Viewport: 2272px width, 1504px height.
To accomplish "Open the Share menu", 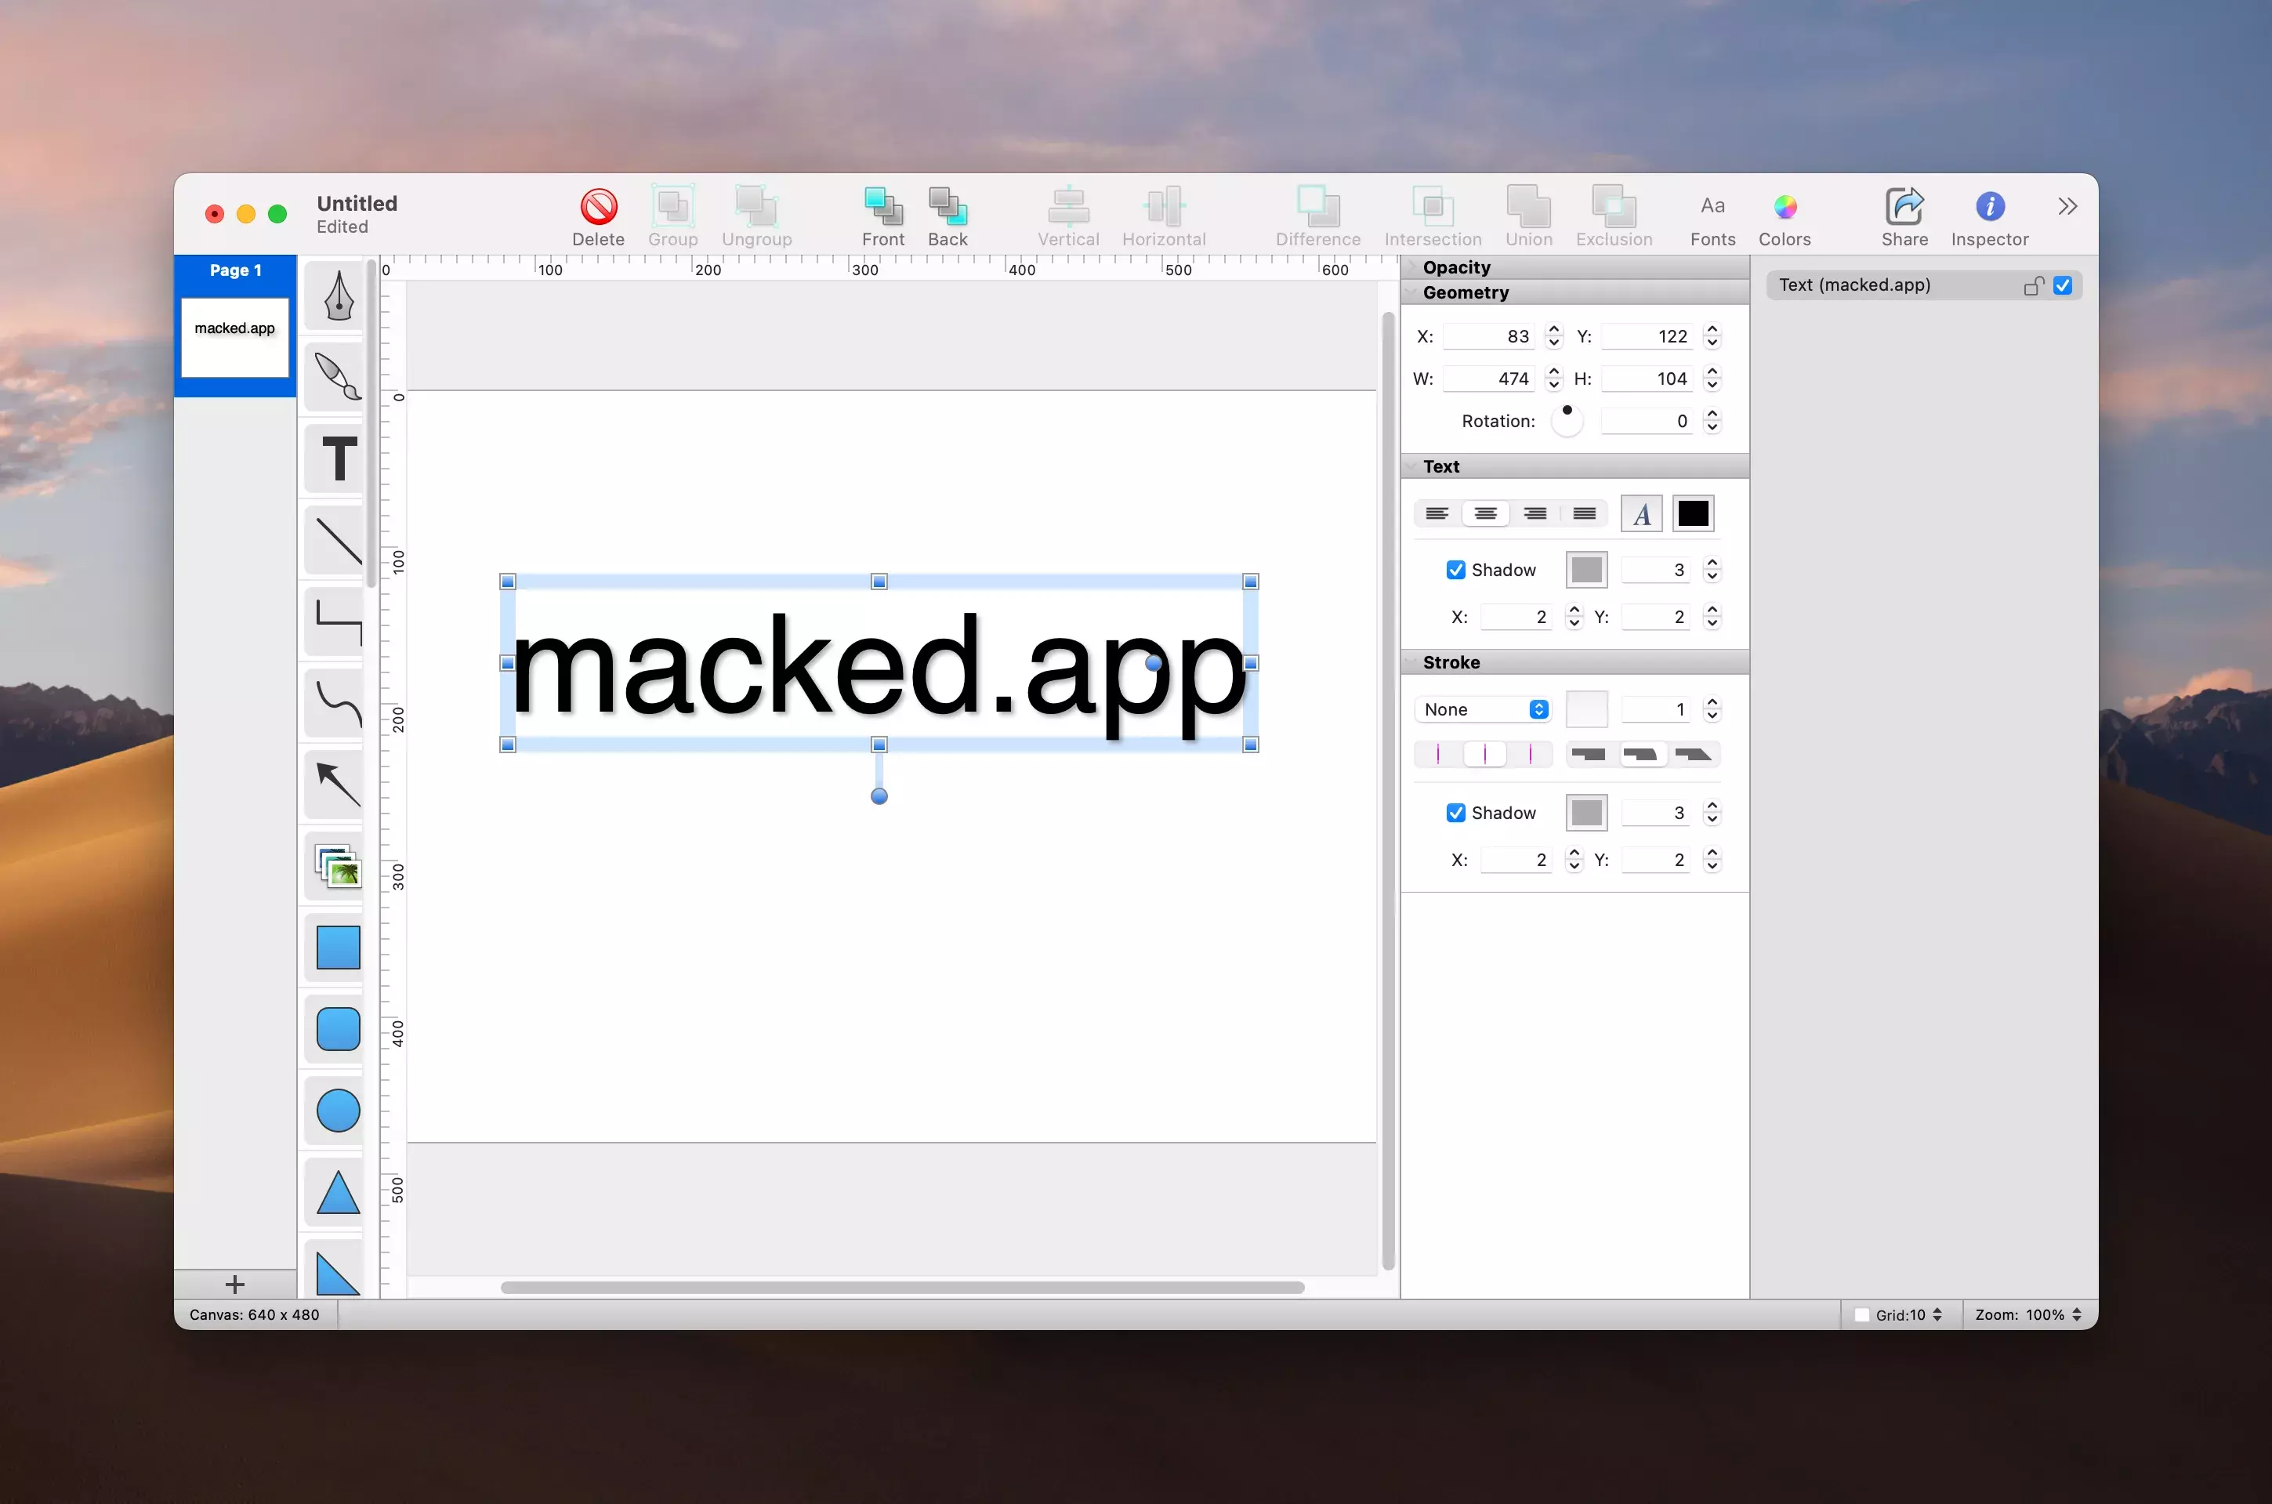I will pos(1904,207).
